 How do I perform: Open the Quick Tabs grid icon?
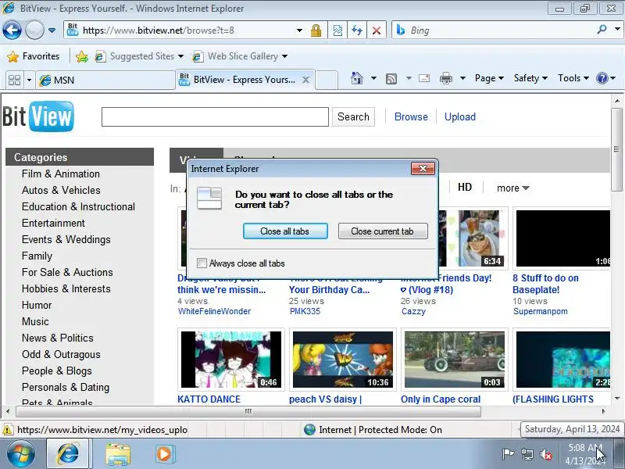(x=15, y=80)
